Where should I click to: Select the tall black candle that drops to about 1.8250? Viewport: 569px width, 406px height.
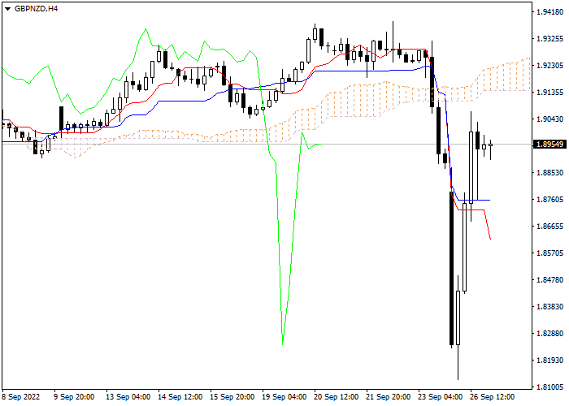point(451,268)
